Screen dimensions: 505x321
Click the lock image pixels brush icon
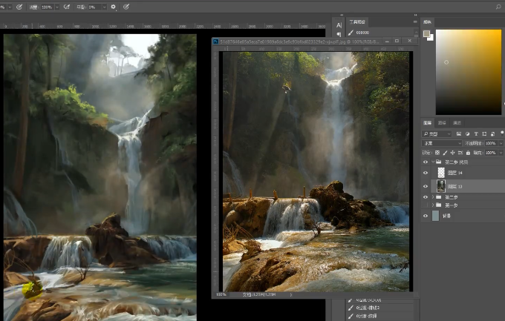click(444, 152)
